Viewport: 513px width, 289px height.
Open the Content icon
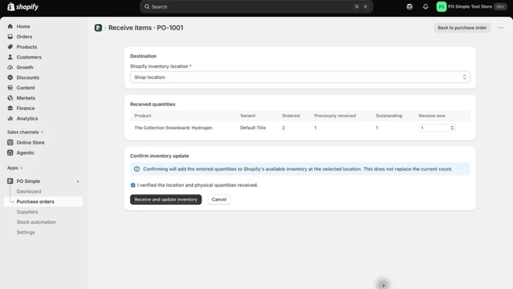click(x=10, y=87)
